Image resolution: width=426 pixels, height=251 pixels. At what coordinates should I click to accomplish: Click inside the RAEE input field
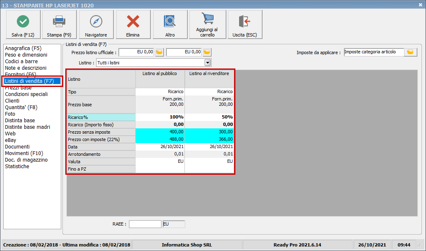[x=145, y=224]
